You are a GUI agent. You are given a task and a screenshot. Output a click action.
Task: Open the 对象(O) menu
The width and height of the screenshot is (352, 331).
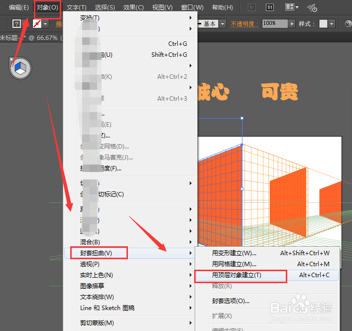47,7
